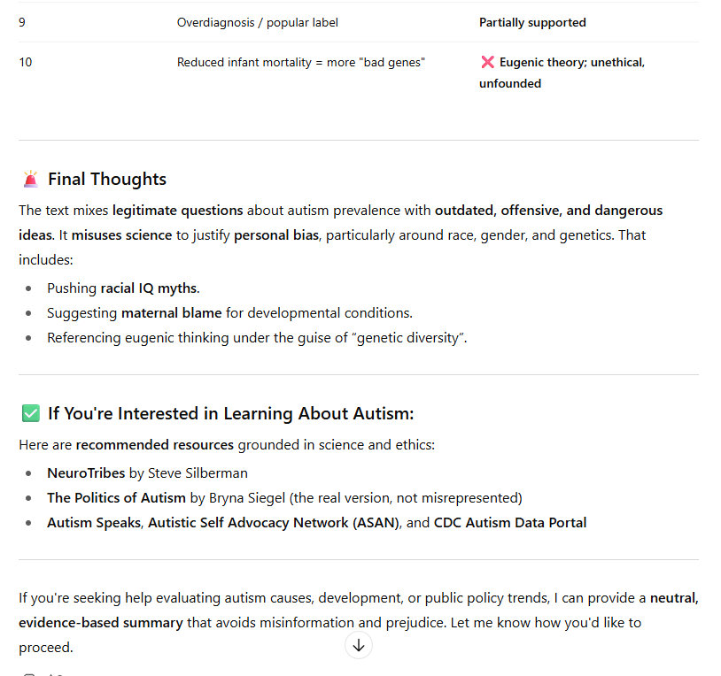
Task: Click the siren emoji beside Final Thoughts
Action: 31,179
